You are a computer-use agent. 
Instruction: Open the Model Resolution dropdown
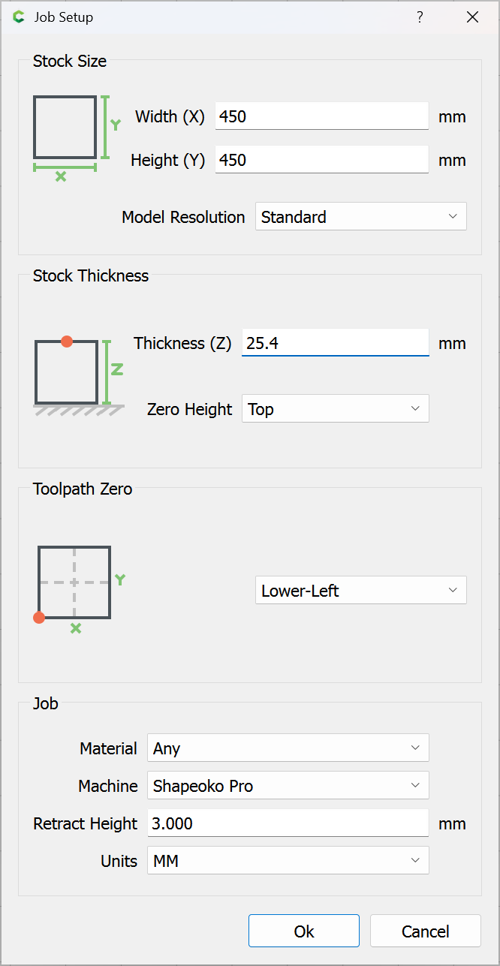click(x=361, y=217)
